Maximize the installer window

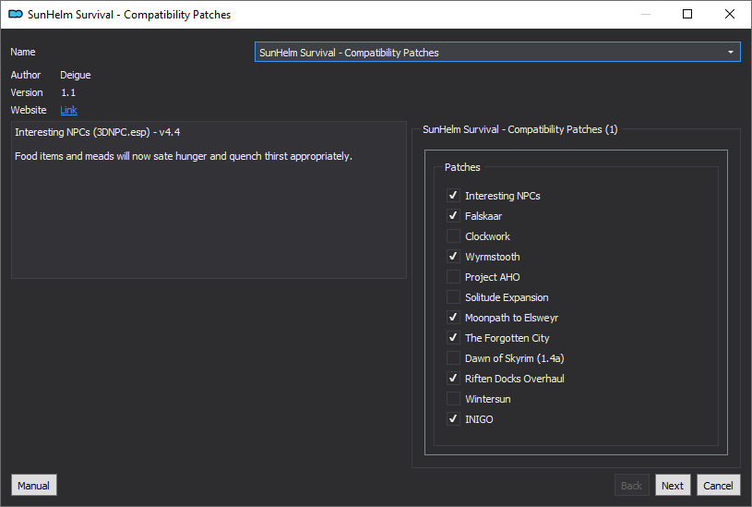[x=687, y=14]
